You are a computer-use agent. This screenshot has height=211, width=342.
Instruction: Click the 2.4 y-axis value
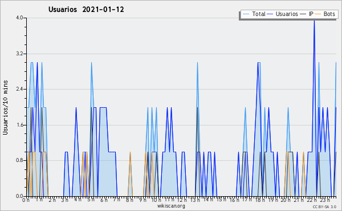19,89
